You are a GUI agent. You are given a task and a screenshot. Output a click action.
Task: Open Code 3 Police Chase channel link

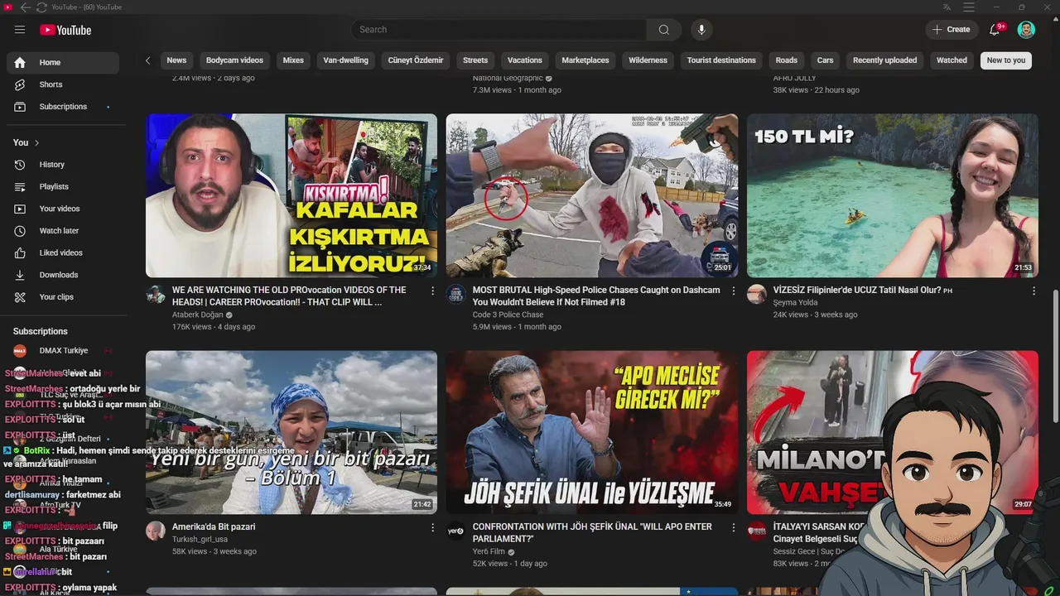(508, 315)
